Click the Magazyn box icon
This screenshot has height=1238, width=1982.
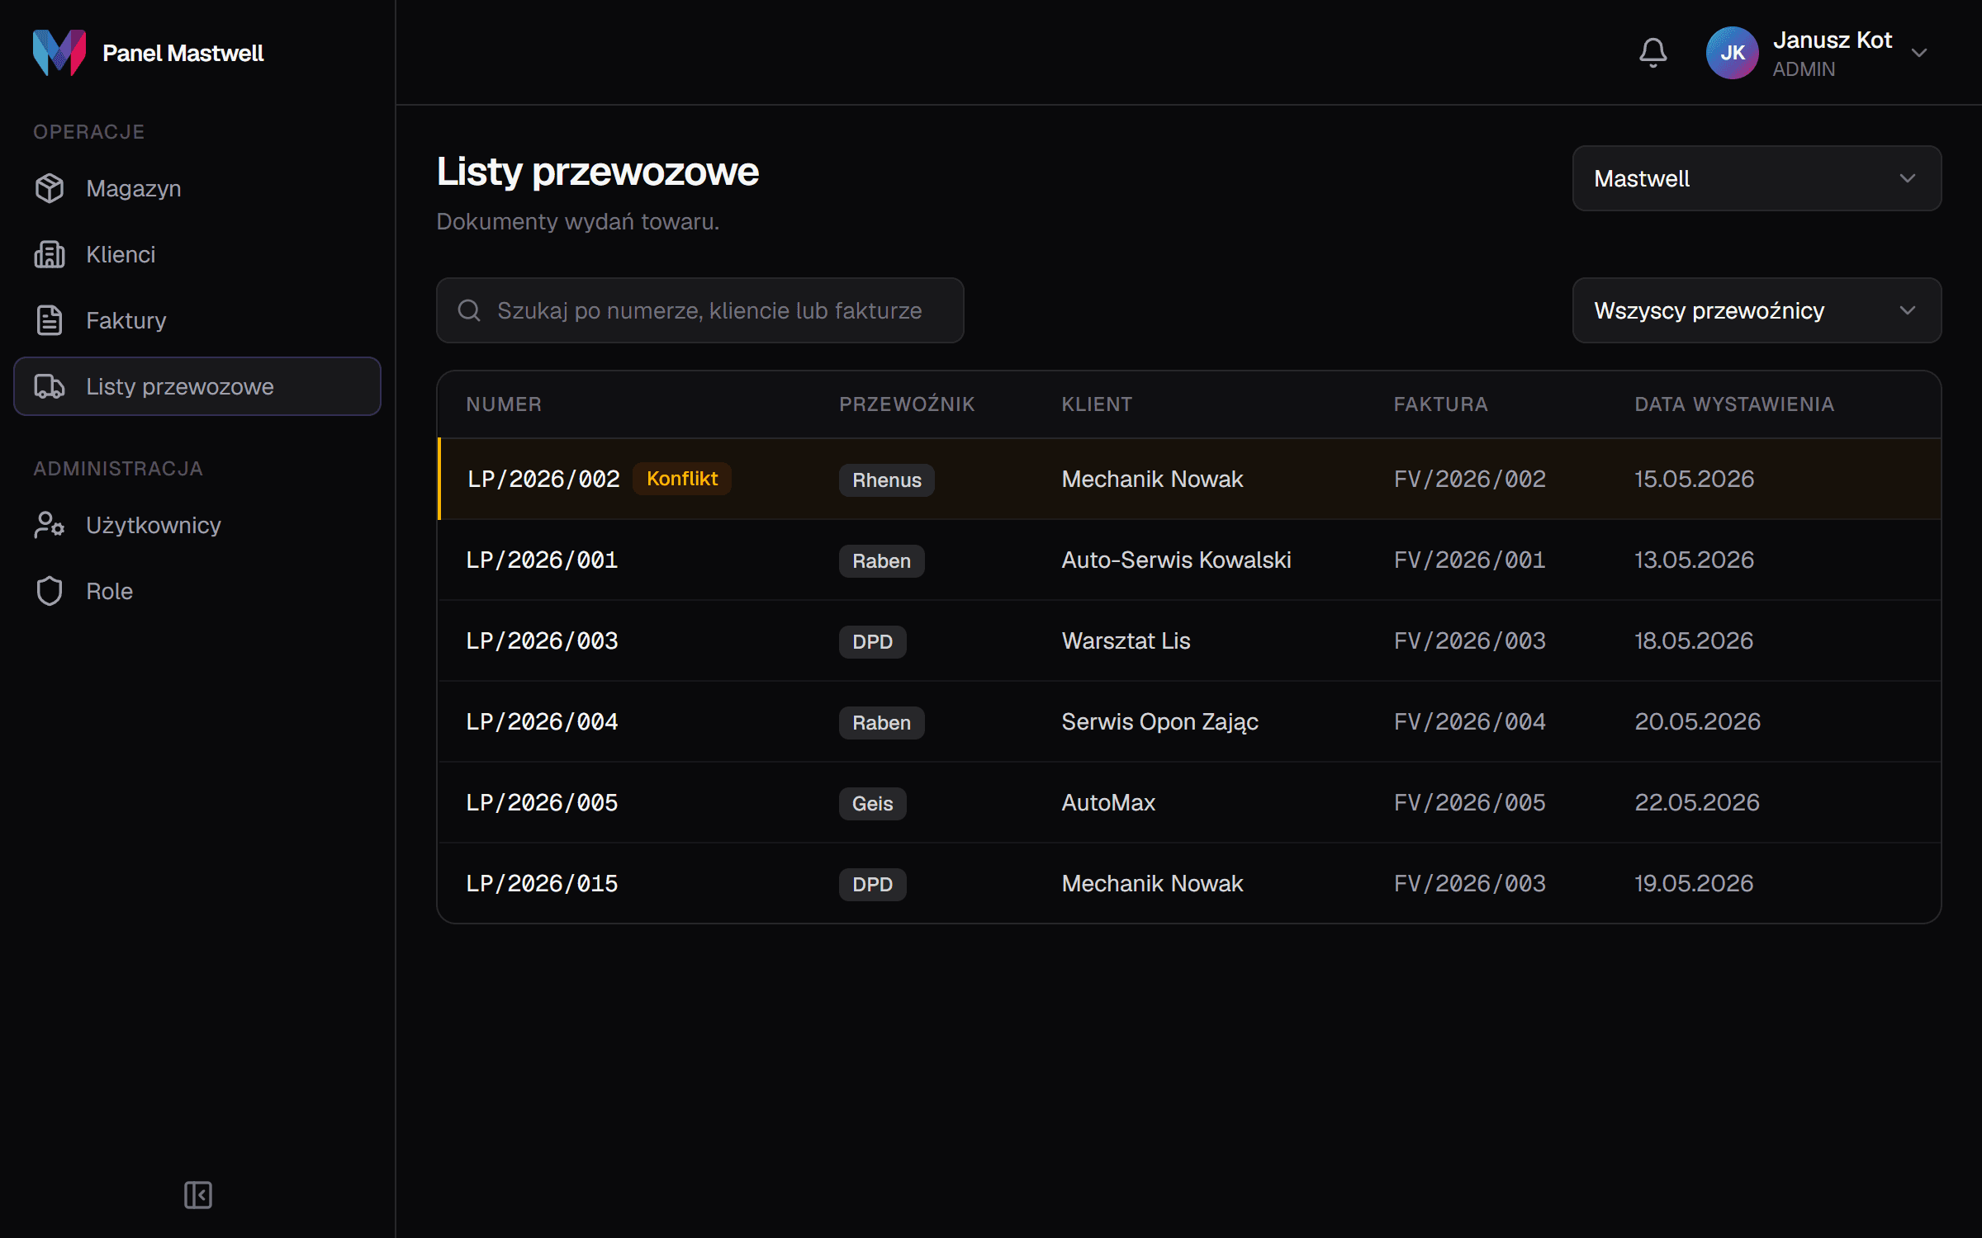50,188
